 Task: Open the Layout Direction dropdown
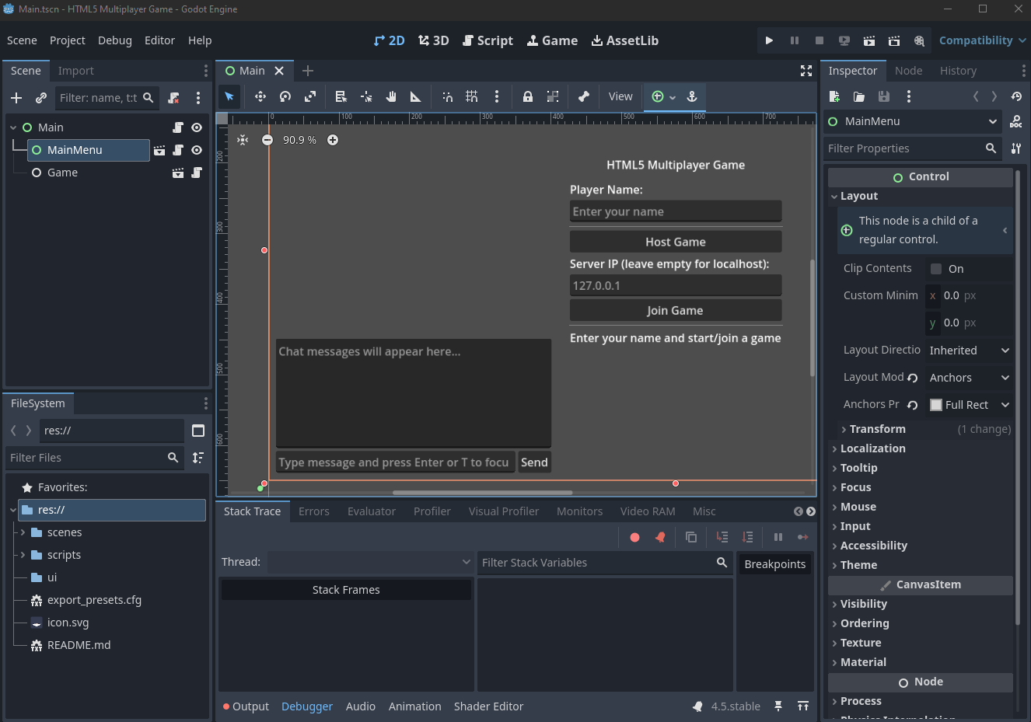point(969,351)
